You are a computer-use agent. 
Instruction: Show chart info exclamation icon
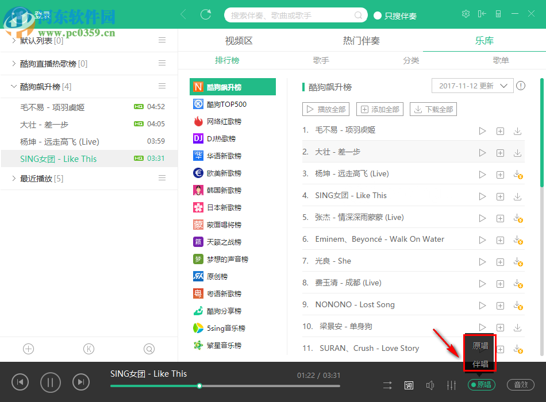(x=521, y=86)
